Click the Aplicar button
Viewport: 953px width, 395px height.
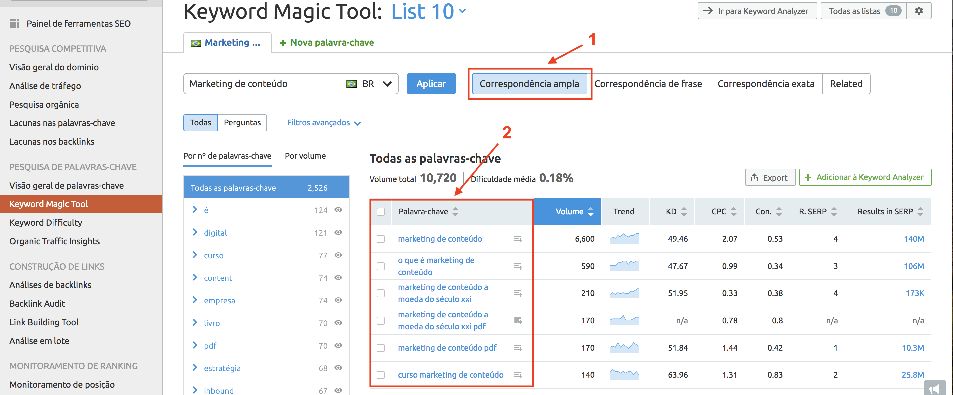(431, 84)
